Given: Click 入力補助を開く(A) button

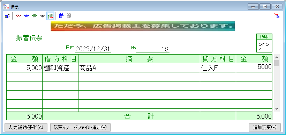Looking at the screenshot, I should tap(26, 128).
